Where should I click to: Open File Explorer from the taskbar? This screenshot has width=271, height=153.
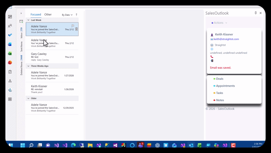tap(90, 145)
